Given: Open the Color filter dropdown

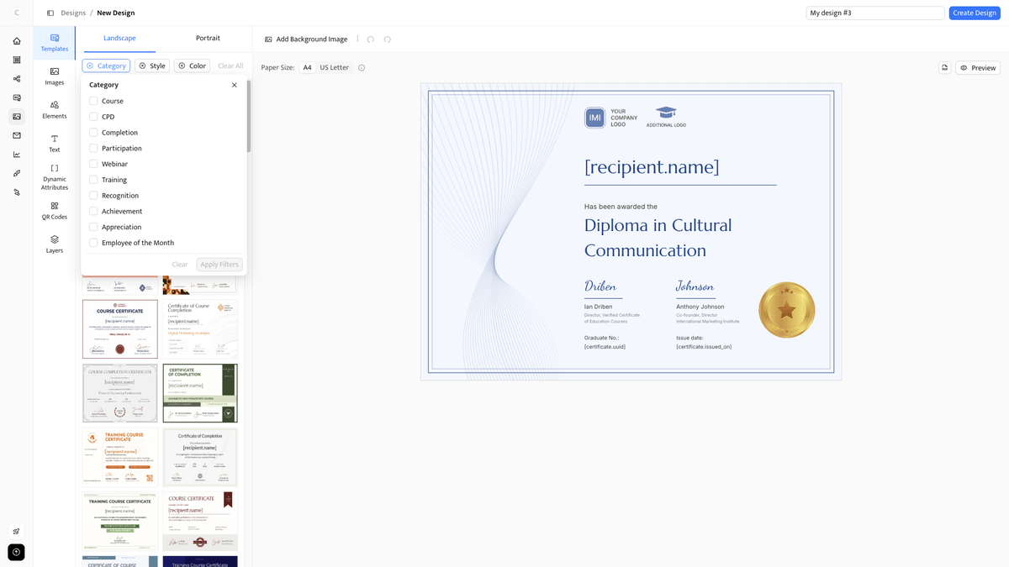Looking at the screenshot, I should pyautogui.click(x=192, y=65).
